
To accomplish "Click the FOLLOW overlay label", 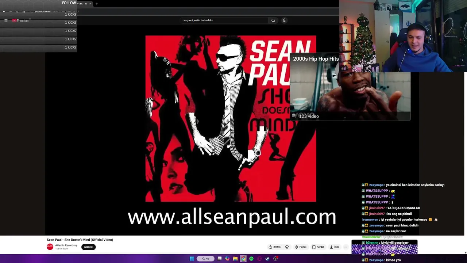I will (x=69, y=3).
